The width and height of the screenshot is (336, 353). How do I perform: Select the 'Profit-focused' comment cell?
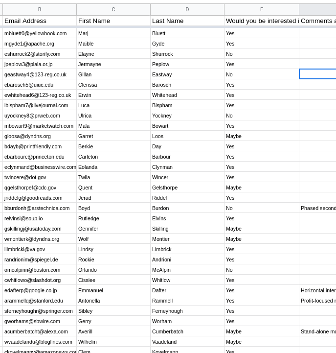click(317, 301)
